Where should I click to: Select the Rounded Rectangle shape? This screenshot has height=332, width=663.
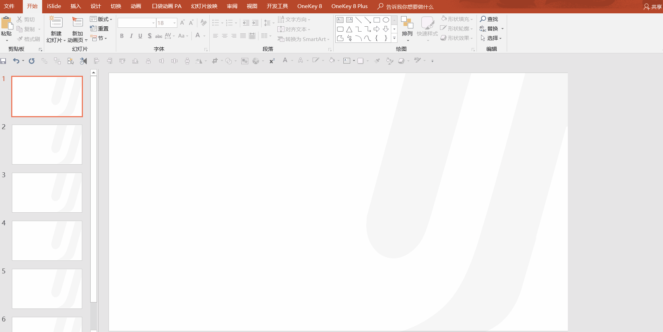[x=340, y=29]
